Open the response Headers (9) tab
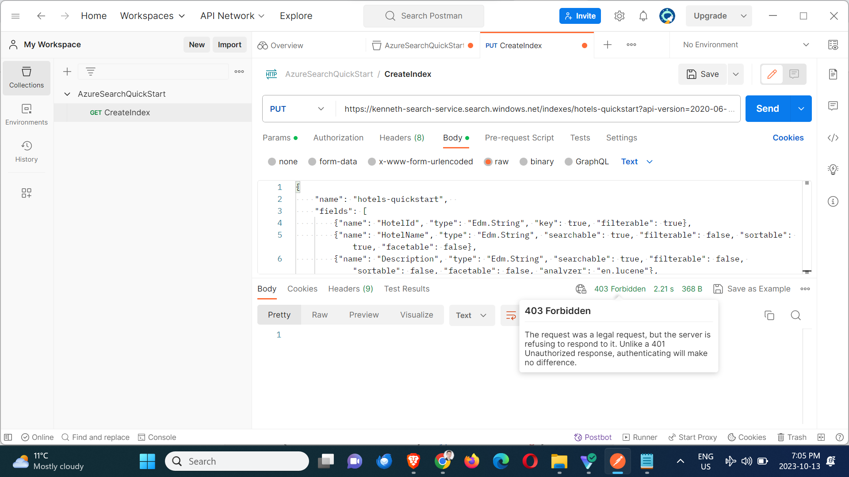849x477 pixels. [350, 289]
